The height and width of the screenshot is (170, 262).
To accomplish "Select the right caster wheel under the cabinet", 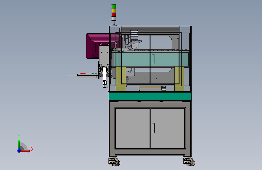I will pos(189,162).
